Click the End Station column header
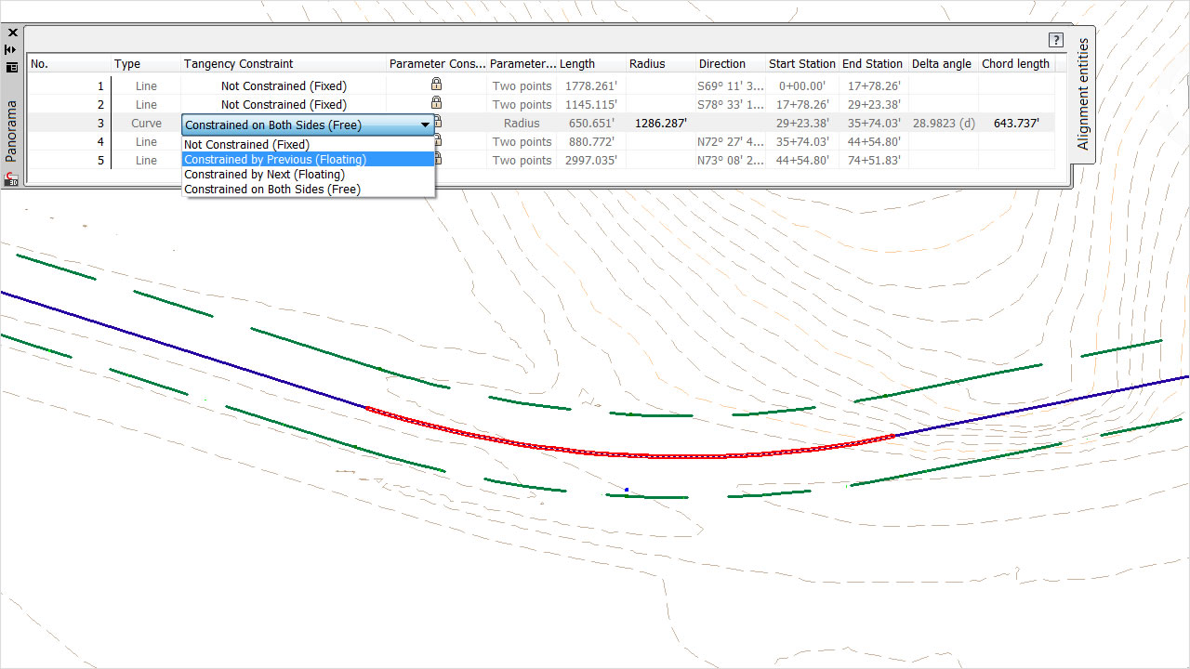This screenshot has height=669, width=1190. click(x=873, y=64)
